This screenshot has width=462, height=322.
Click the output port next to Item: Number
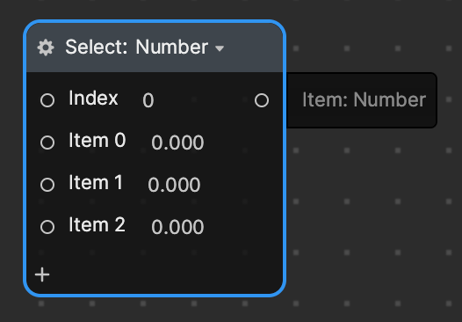(262, 100)
